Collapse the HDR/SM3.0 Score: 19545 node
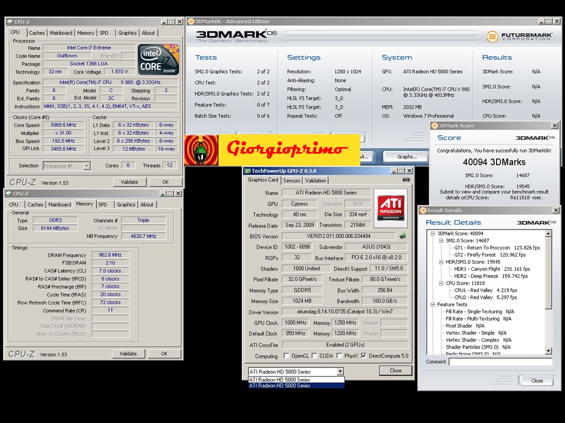The width and height of the screenshot is (565, 423). (441, 262)
